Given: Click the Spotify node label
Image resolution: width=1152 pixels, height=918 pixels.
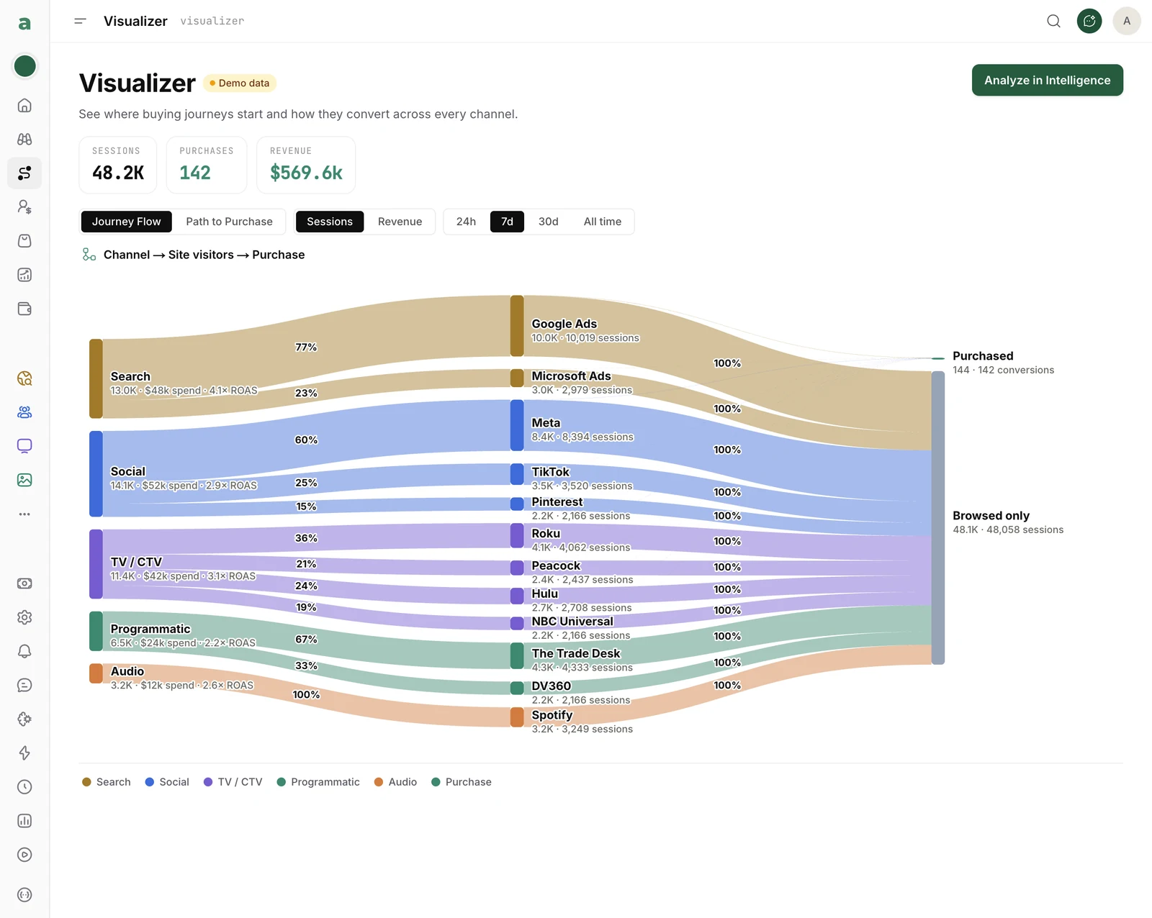Looking at the screenshot, I should pos(552,715).
